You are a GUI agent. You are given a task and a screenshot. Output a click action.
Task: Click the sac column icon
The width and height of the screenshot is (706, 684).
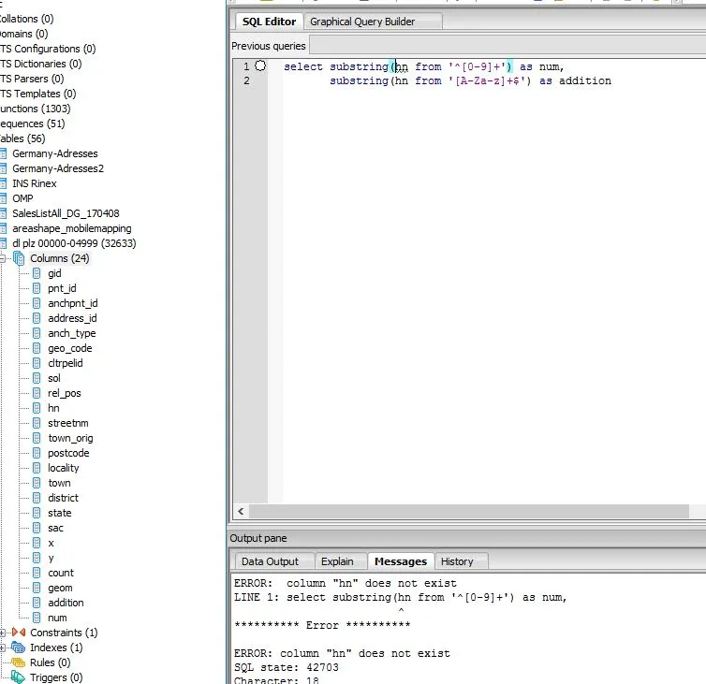click(37, 528)
